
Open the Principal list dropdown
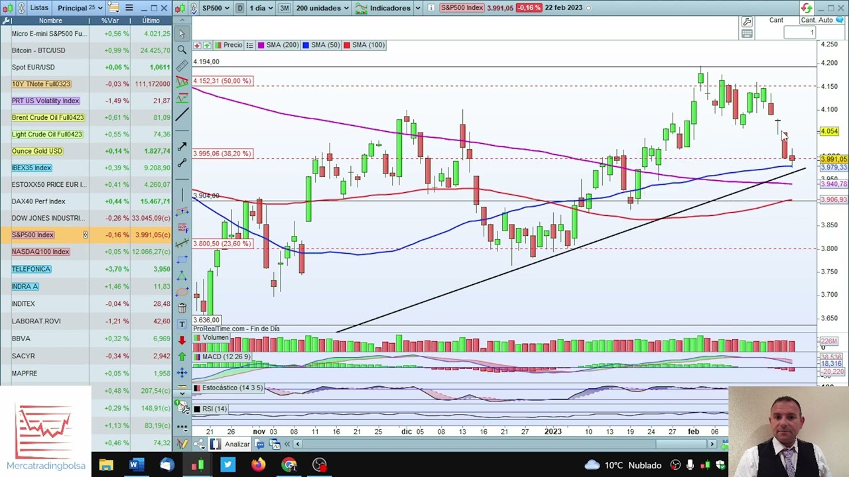(80, 8)
